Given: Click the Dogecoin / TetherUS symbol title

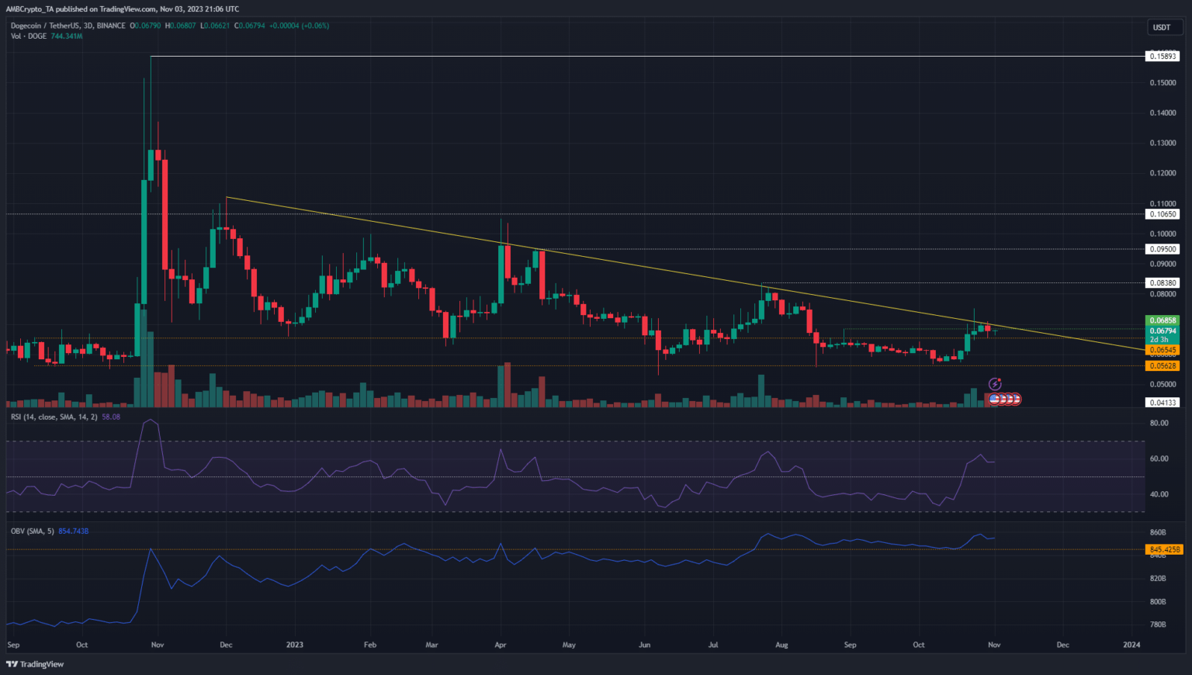Looking at the screenshot, I should click(68, 26).
